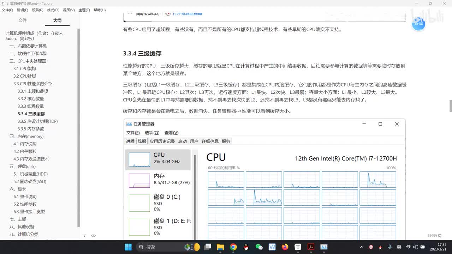Select outline item 4.3 内存双通道技术

tap(31, 159)
